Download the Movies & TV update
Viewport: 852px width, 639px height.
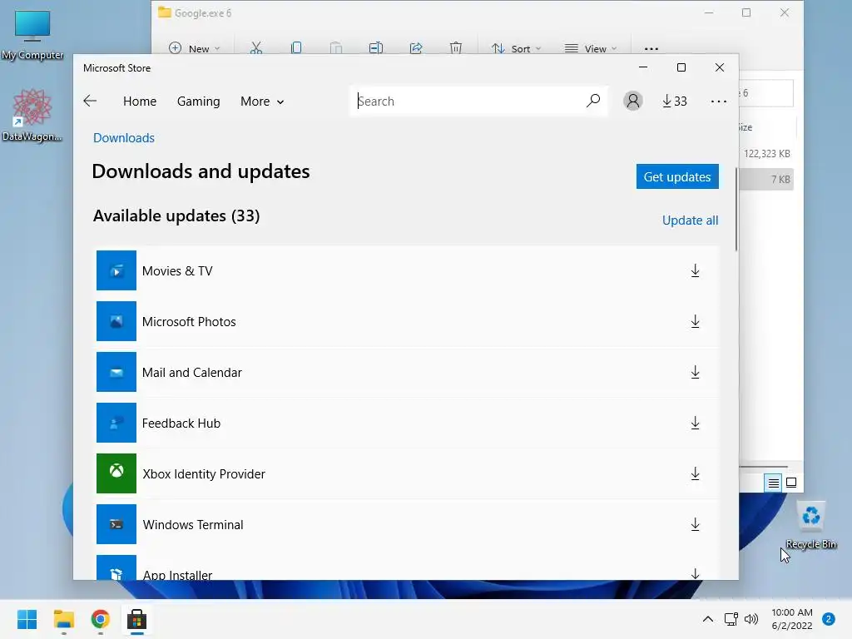click(x=695, y=270)
